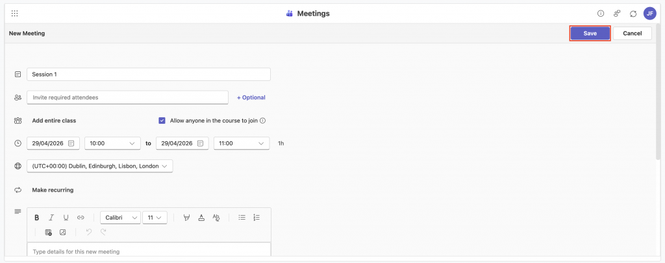Open the 10:00 start time dropdown
Screen dimensions: 665x263
click(x=112, y=143)
